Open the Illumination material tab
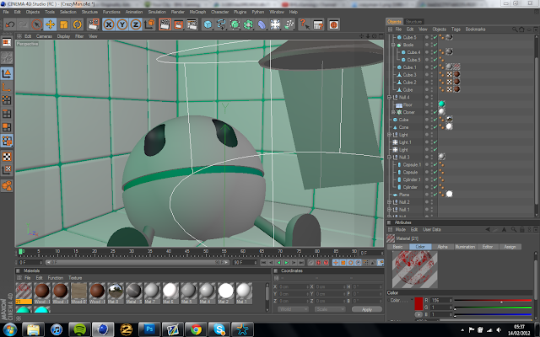Viewport: 540px width, 337px height. coord(465,247)
